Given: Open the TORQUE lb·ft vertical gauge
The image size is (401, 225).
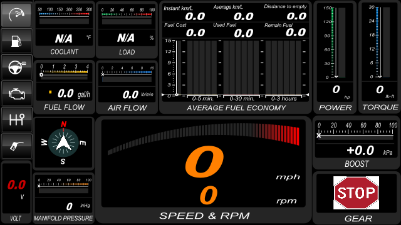Looking at the screenshot, I should pyautogui.click(x=380, y=57).
